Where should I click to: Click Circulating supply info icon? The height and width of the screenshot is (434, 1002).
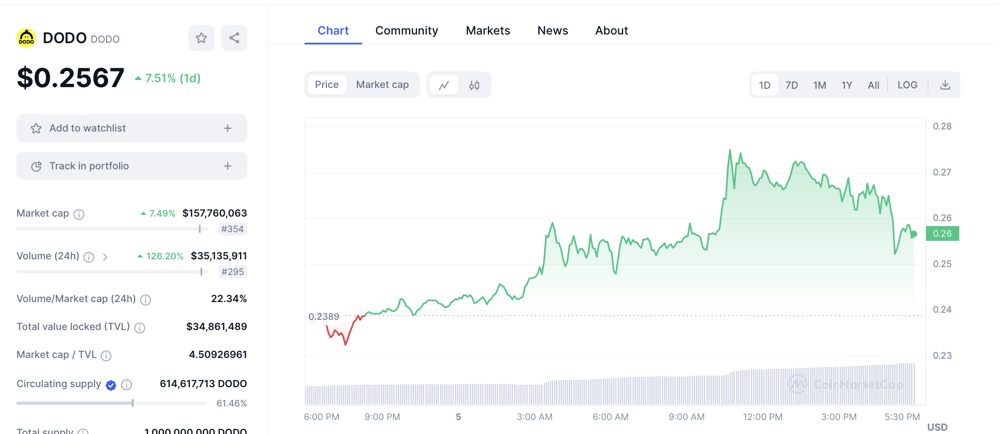pos(127,385)
